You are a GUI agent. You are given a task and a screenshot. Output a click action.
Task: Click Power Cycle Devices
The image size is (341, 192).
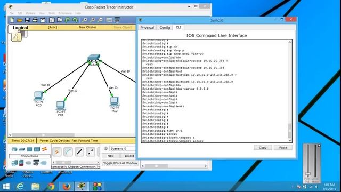[x=55, y=141]
